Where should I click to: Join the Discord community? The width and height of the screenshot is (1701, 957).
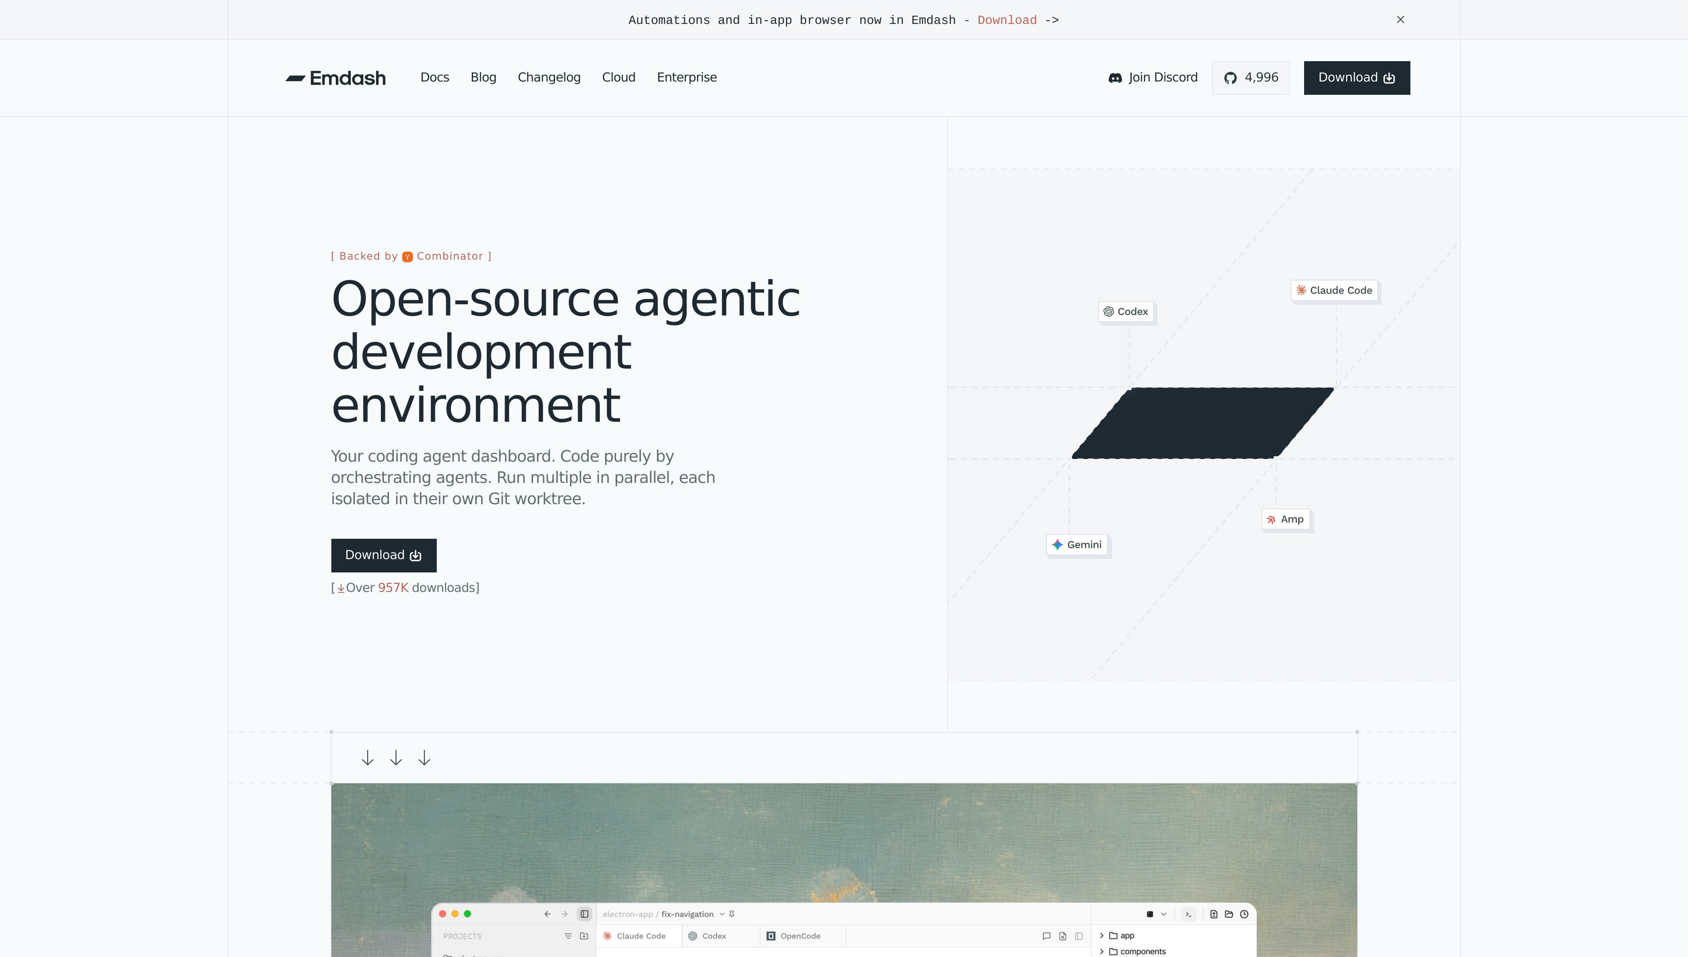(1153, 77)
